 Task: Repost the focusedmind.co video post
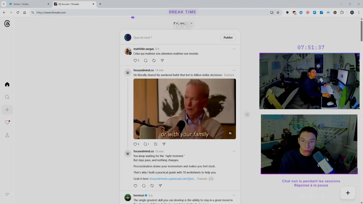[155, 144]
